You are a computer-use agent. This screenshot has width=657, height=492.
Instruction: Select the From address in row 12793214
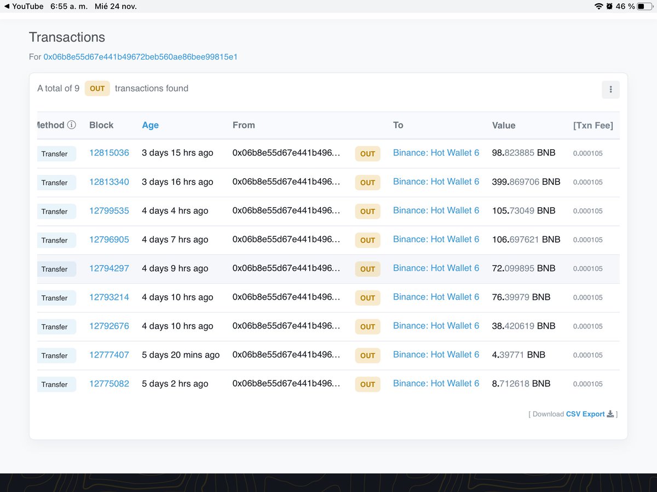click(x=286, y=297)
